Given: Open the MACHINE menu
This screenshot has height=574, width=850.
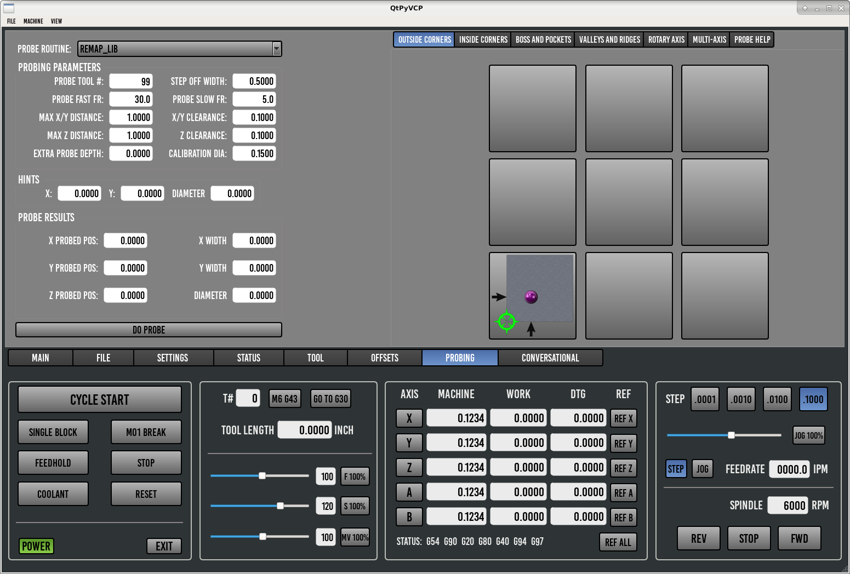Looking at the screenshot, I should pyautogui.click(x=33, y=21).
